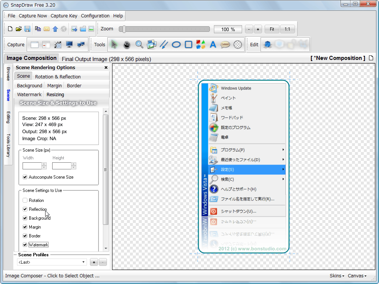Open the Configuration menu
This screenshot has width=379, height=284.
pos(95,16)
